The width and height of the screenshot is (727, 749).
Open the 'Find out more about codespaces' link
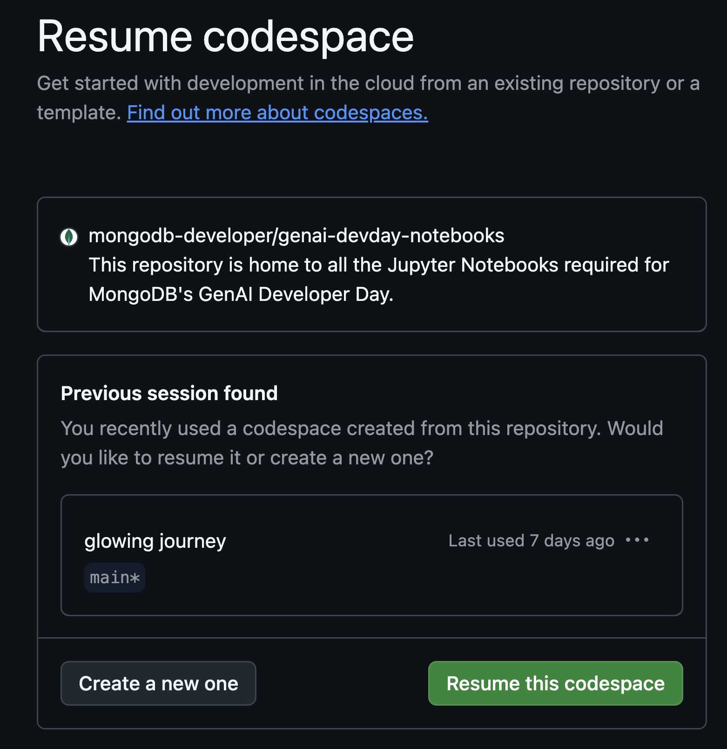pyautogui.click(x=277, y=113)
